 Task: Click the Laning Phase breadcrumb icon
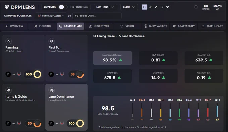94,36
